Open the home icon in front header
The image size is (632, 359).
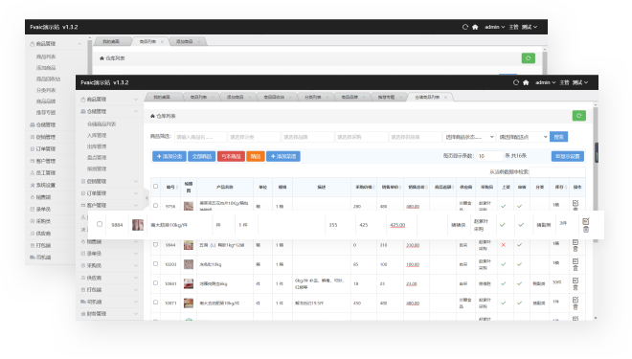click(526, 82)
